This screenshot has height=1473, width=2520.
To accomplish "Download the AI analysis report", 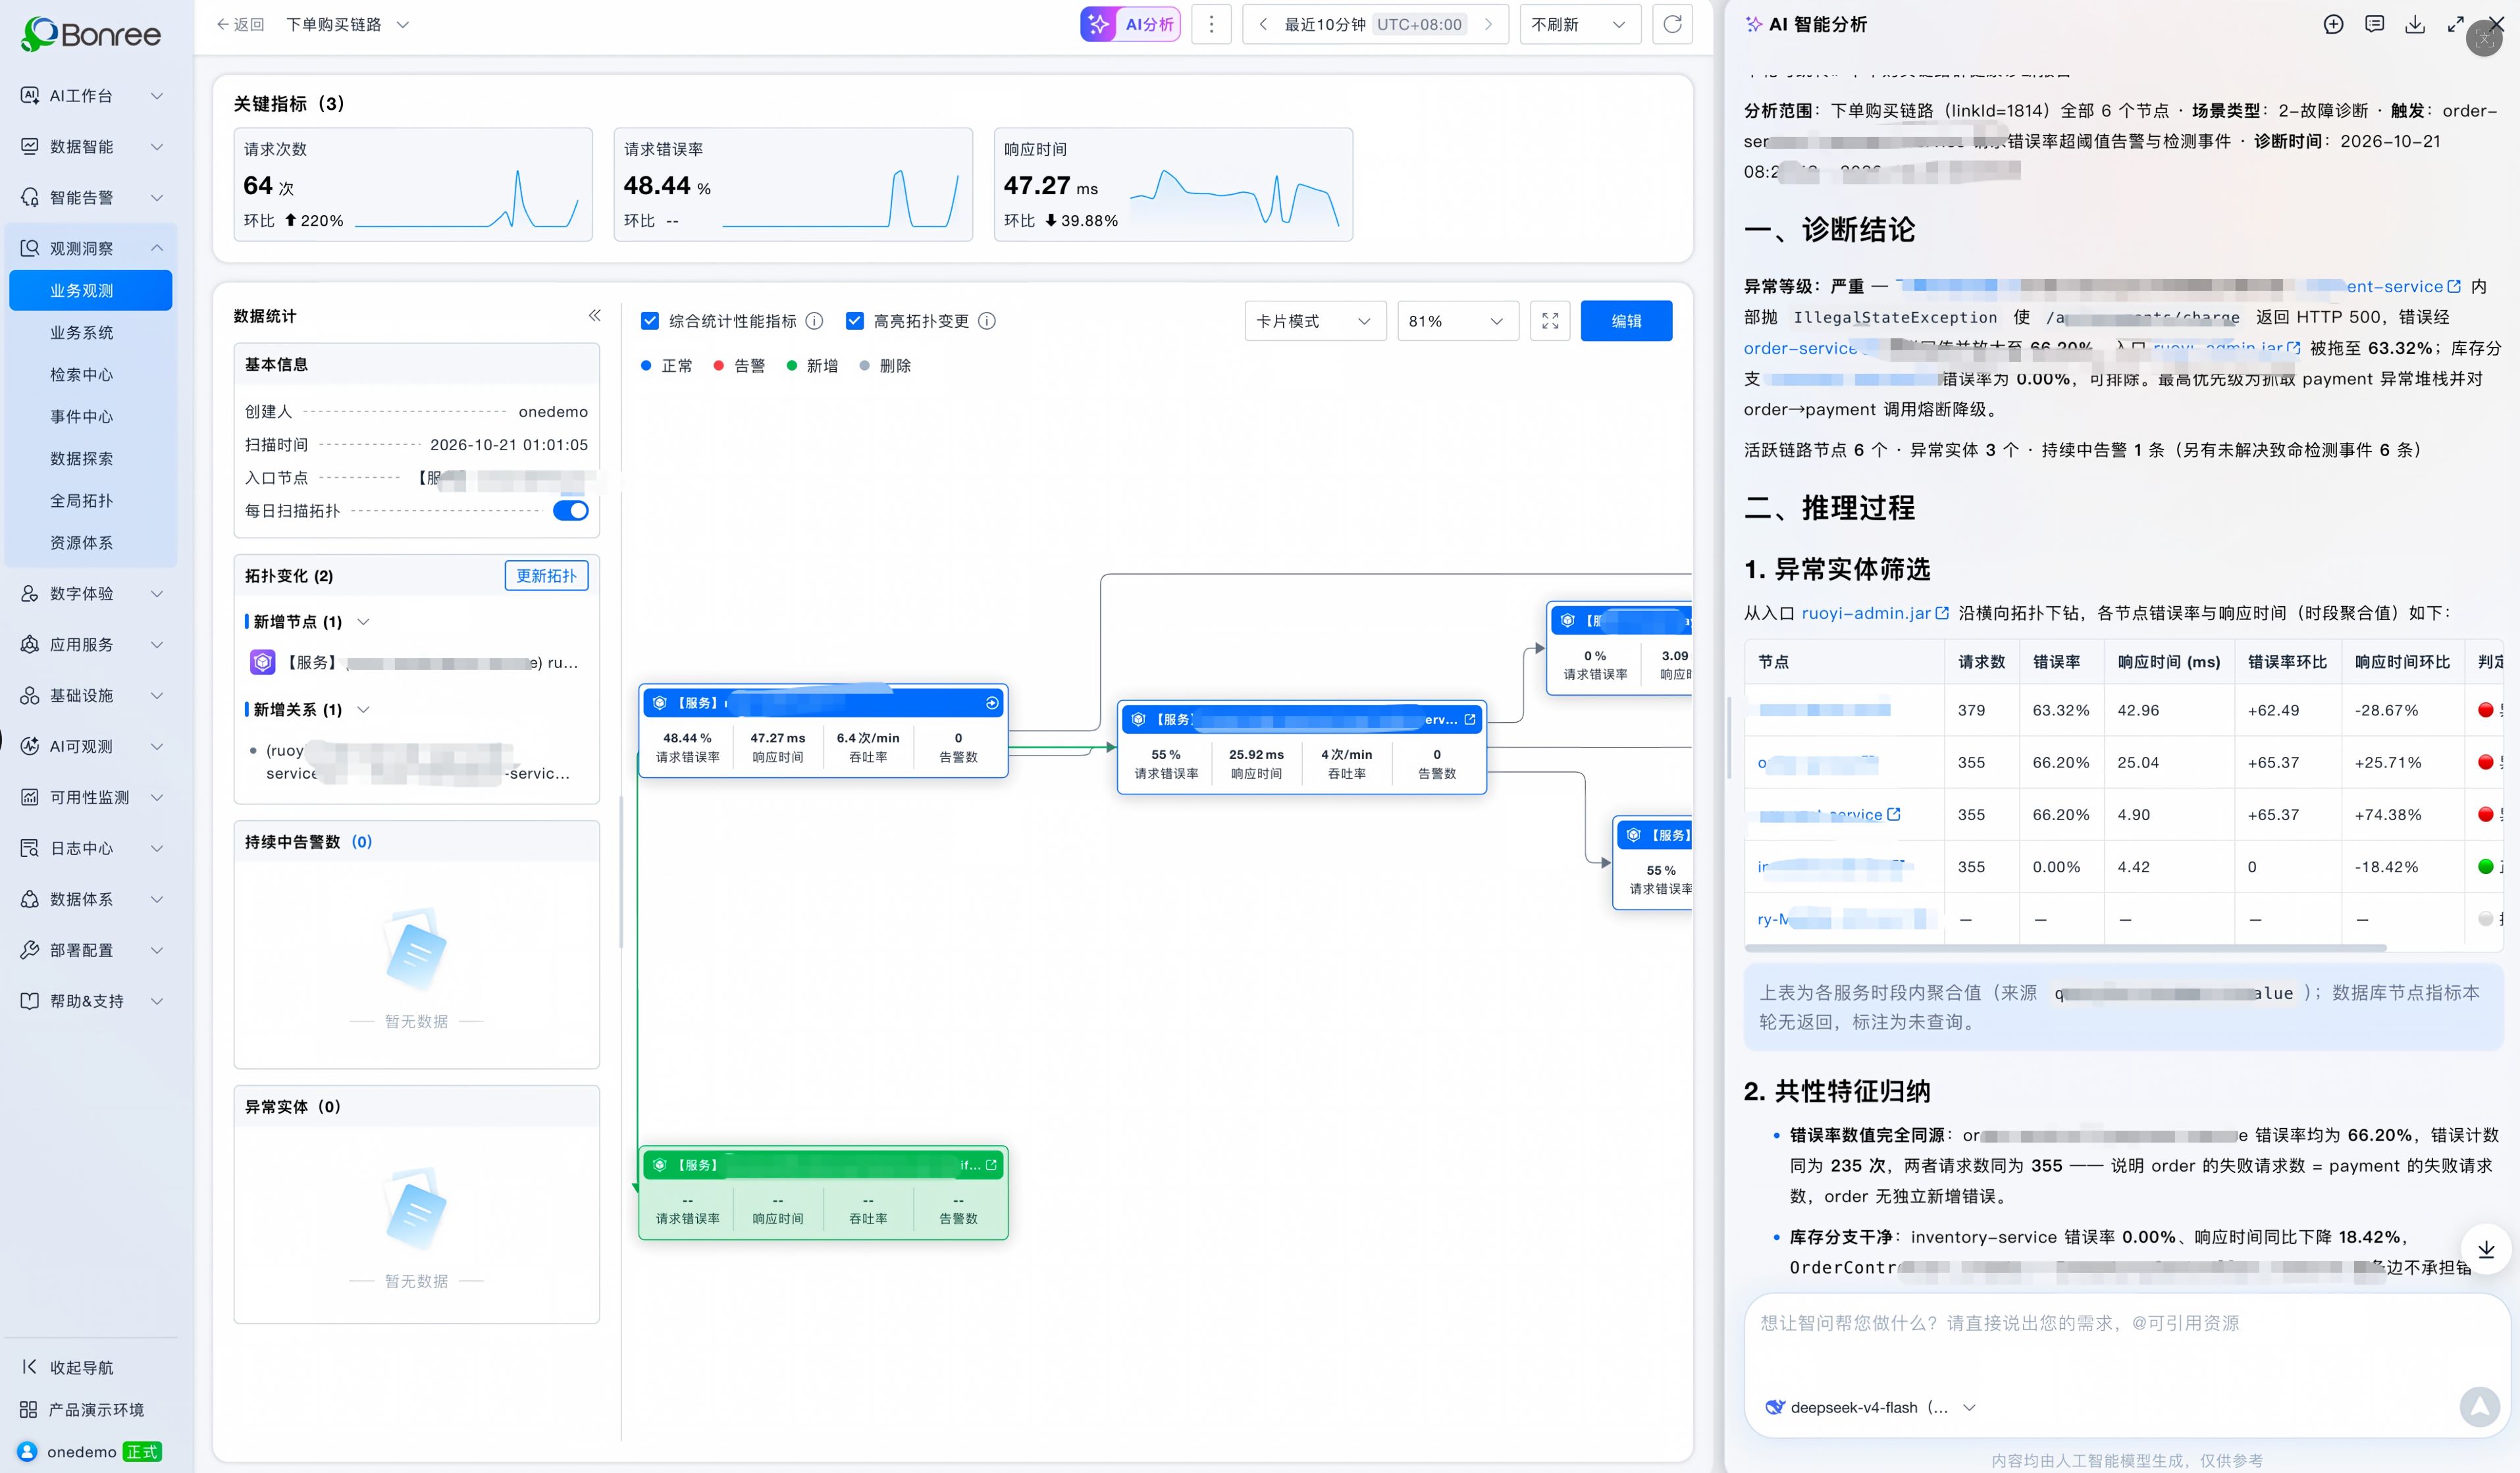I will click(2415, 24).
